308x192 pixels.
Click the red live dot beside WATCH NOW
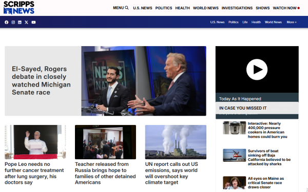pyautogui.click(x=299, y=8)
